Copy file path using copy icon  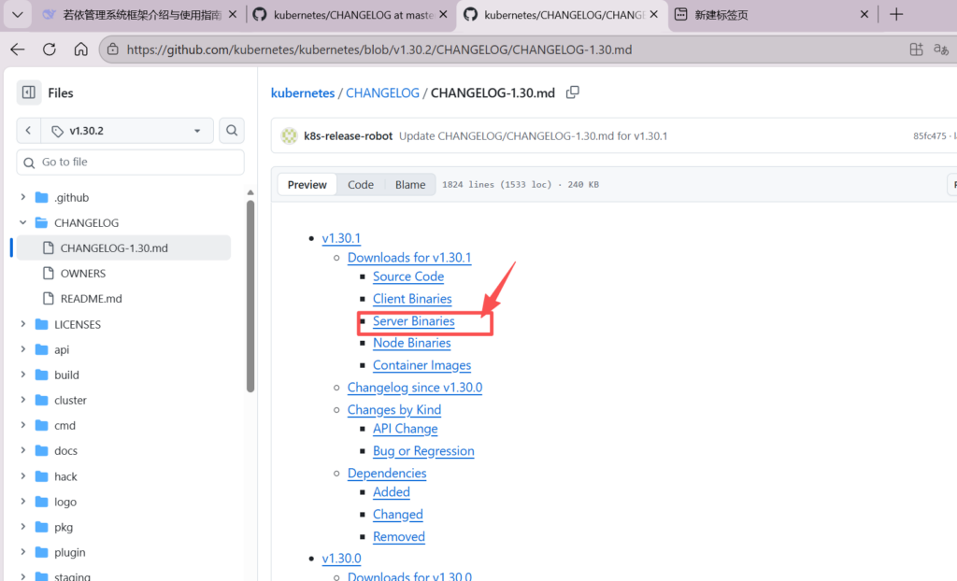pos(573,92)
